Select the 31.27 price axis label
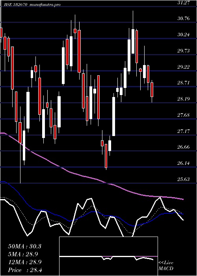This screenshot has width=197, height=276. [x=184, y=3]
